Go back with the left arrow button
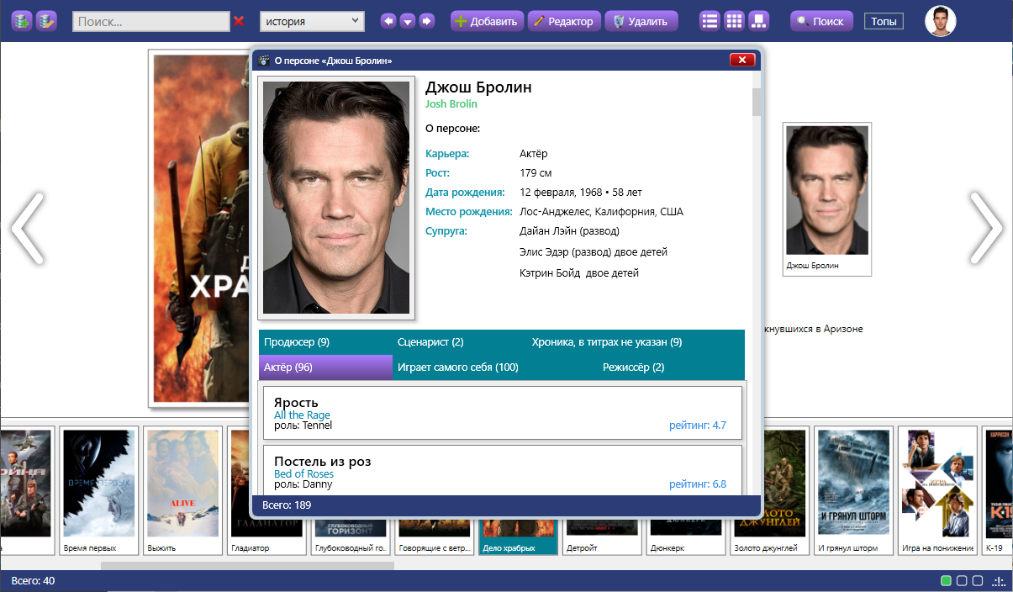Viewport: 1013px width, 592px height. (x=388, y=21)
